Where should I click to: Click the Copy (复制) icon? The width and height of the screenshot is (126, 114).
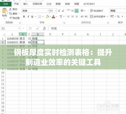click(x=10, y=13)
